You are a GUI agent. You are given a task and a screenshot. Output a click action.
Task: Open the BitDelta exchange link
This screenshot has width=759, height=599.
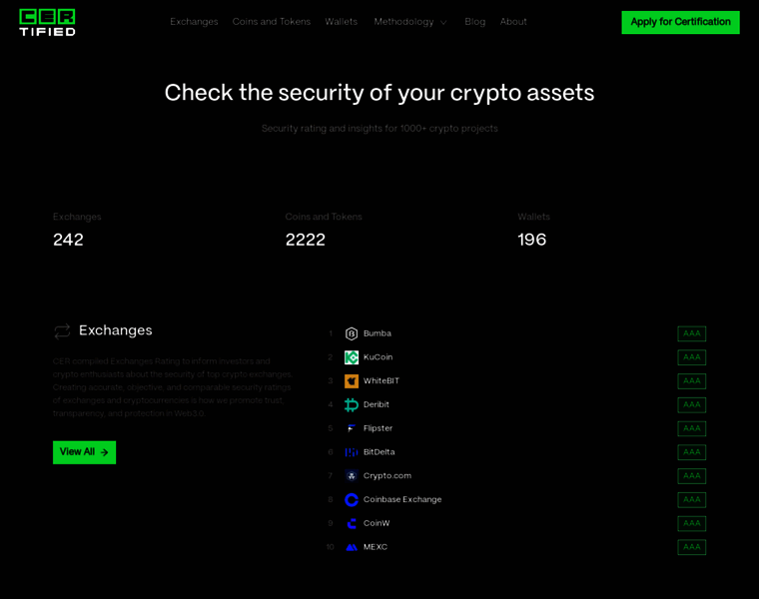pyautogui.click(x=379, y=452)
